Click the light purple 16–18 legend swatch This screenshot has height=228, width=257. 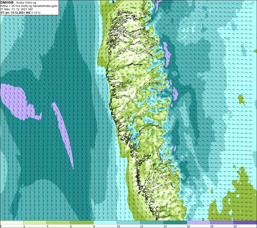coord(198,222)
